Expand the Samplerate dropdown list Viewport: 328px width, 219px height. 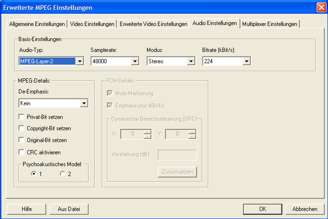click(135, 61)
